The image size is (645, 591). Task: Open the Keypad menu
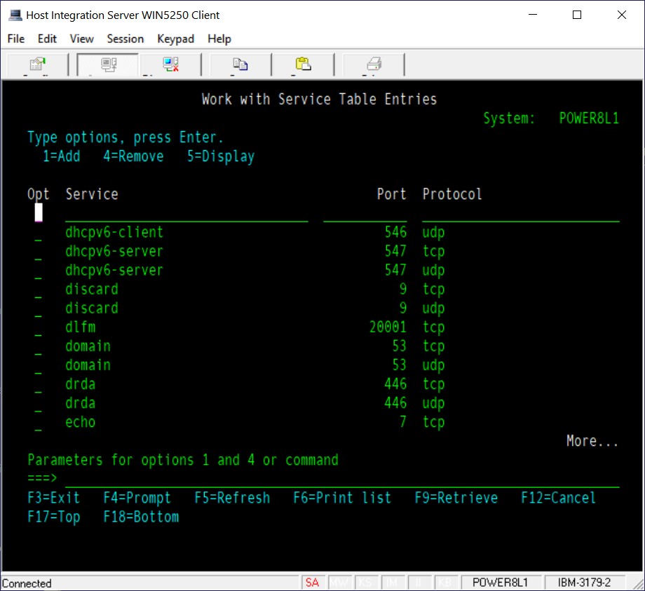coord(175,39)
